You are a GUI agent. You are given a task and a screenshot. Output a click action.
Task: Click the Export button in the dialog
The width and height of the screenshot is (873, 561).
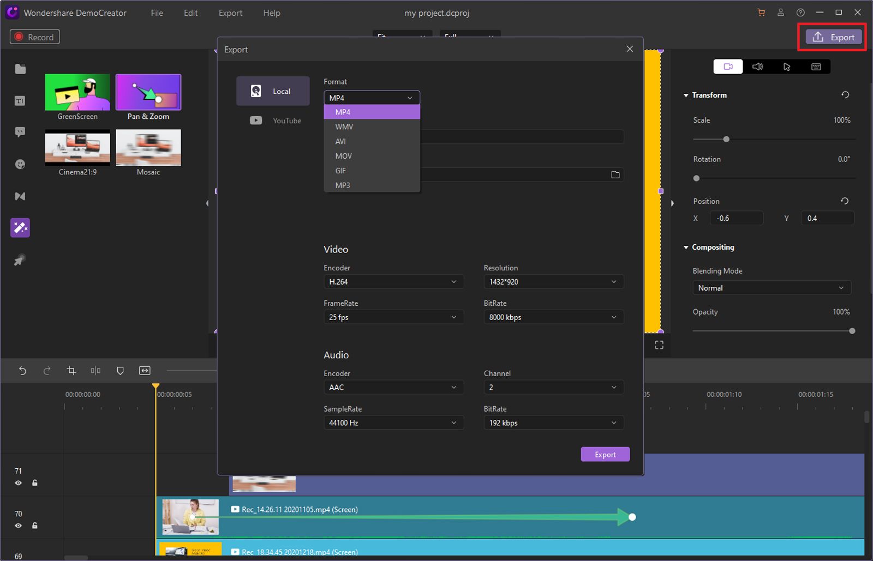(605, 454)
